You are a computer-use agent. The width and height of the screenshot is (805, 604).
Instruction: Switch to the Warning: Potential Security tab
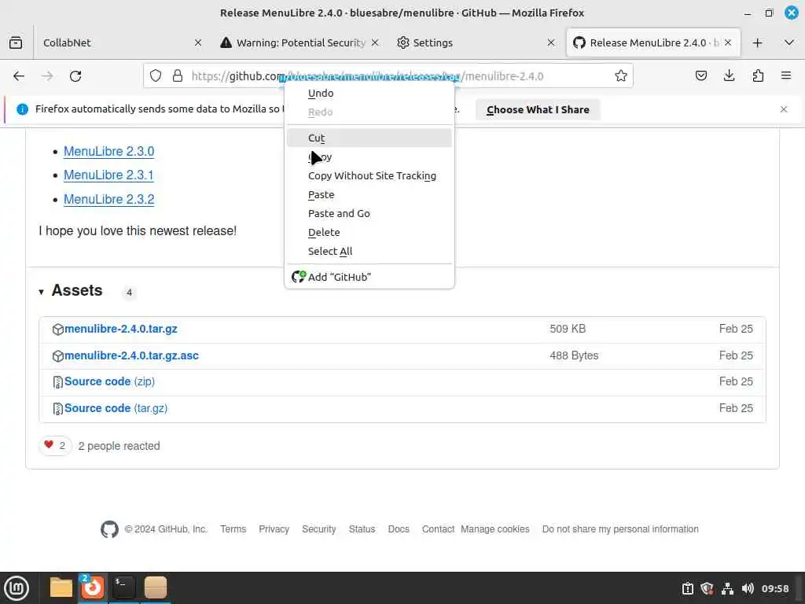pyautogui.click(x=300, y=42)
